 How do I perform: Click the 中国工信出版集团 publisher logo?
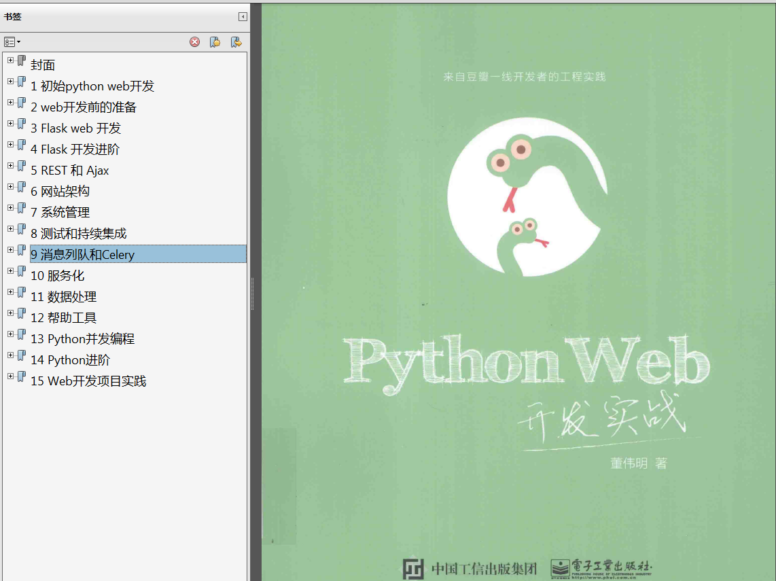(470, 569)
